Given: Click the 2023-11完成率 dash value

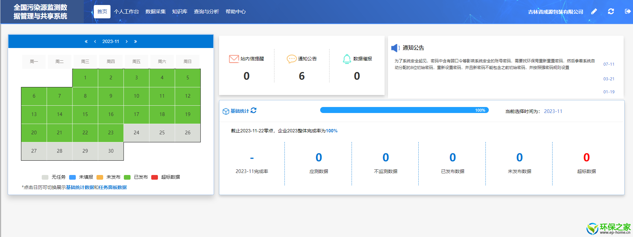Looking at the screenshot, I should (x=252, y=158).
